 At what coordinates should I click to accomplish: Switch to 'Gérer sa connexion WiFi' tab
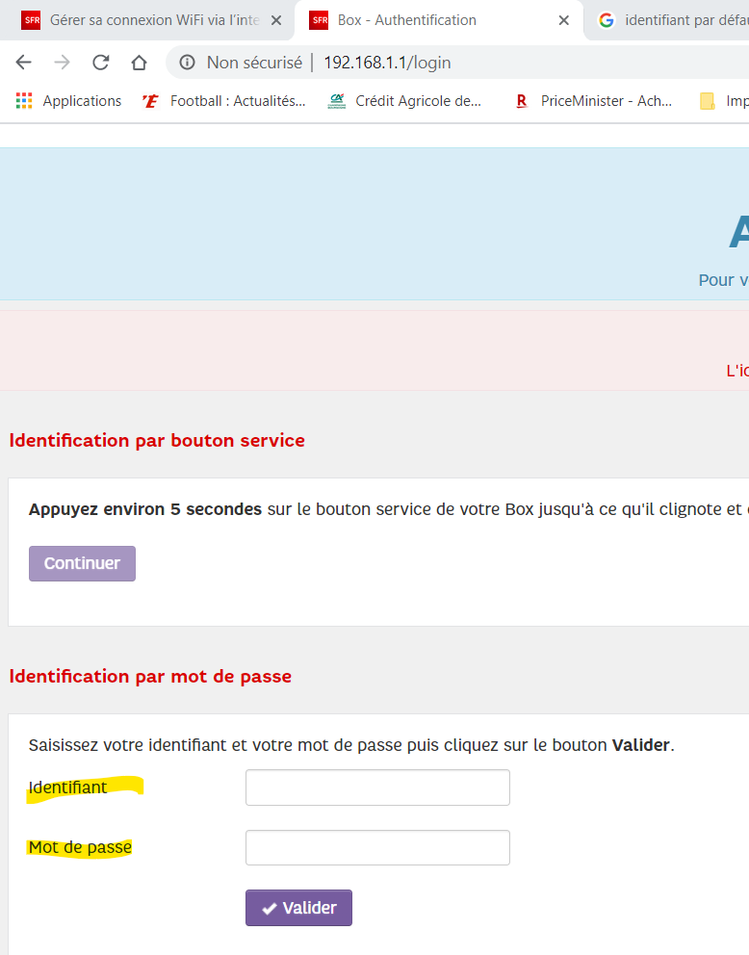pos(144,20)
